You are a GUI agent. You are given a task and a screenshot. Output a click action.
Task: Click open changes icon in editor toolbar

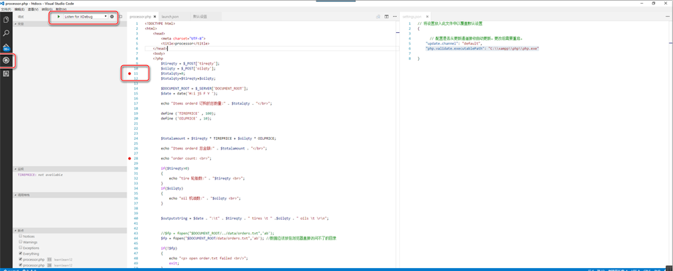coord(378,16)
